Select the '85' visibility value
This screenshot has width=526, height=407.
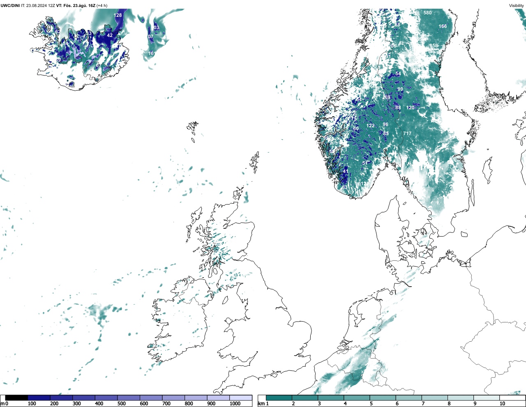(x=386, y=133)
